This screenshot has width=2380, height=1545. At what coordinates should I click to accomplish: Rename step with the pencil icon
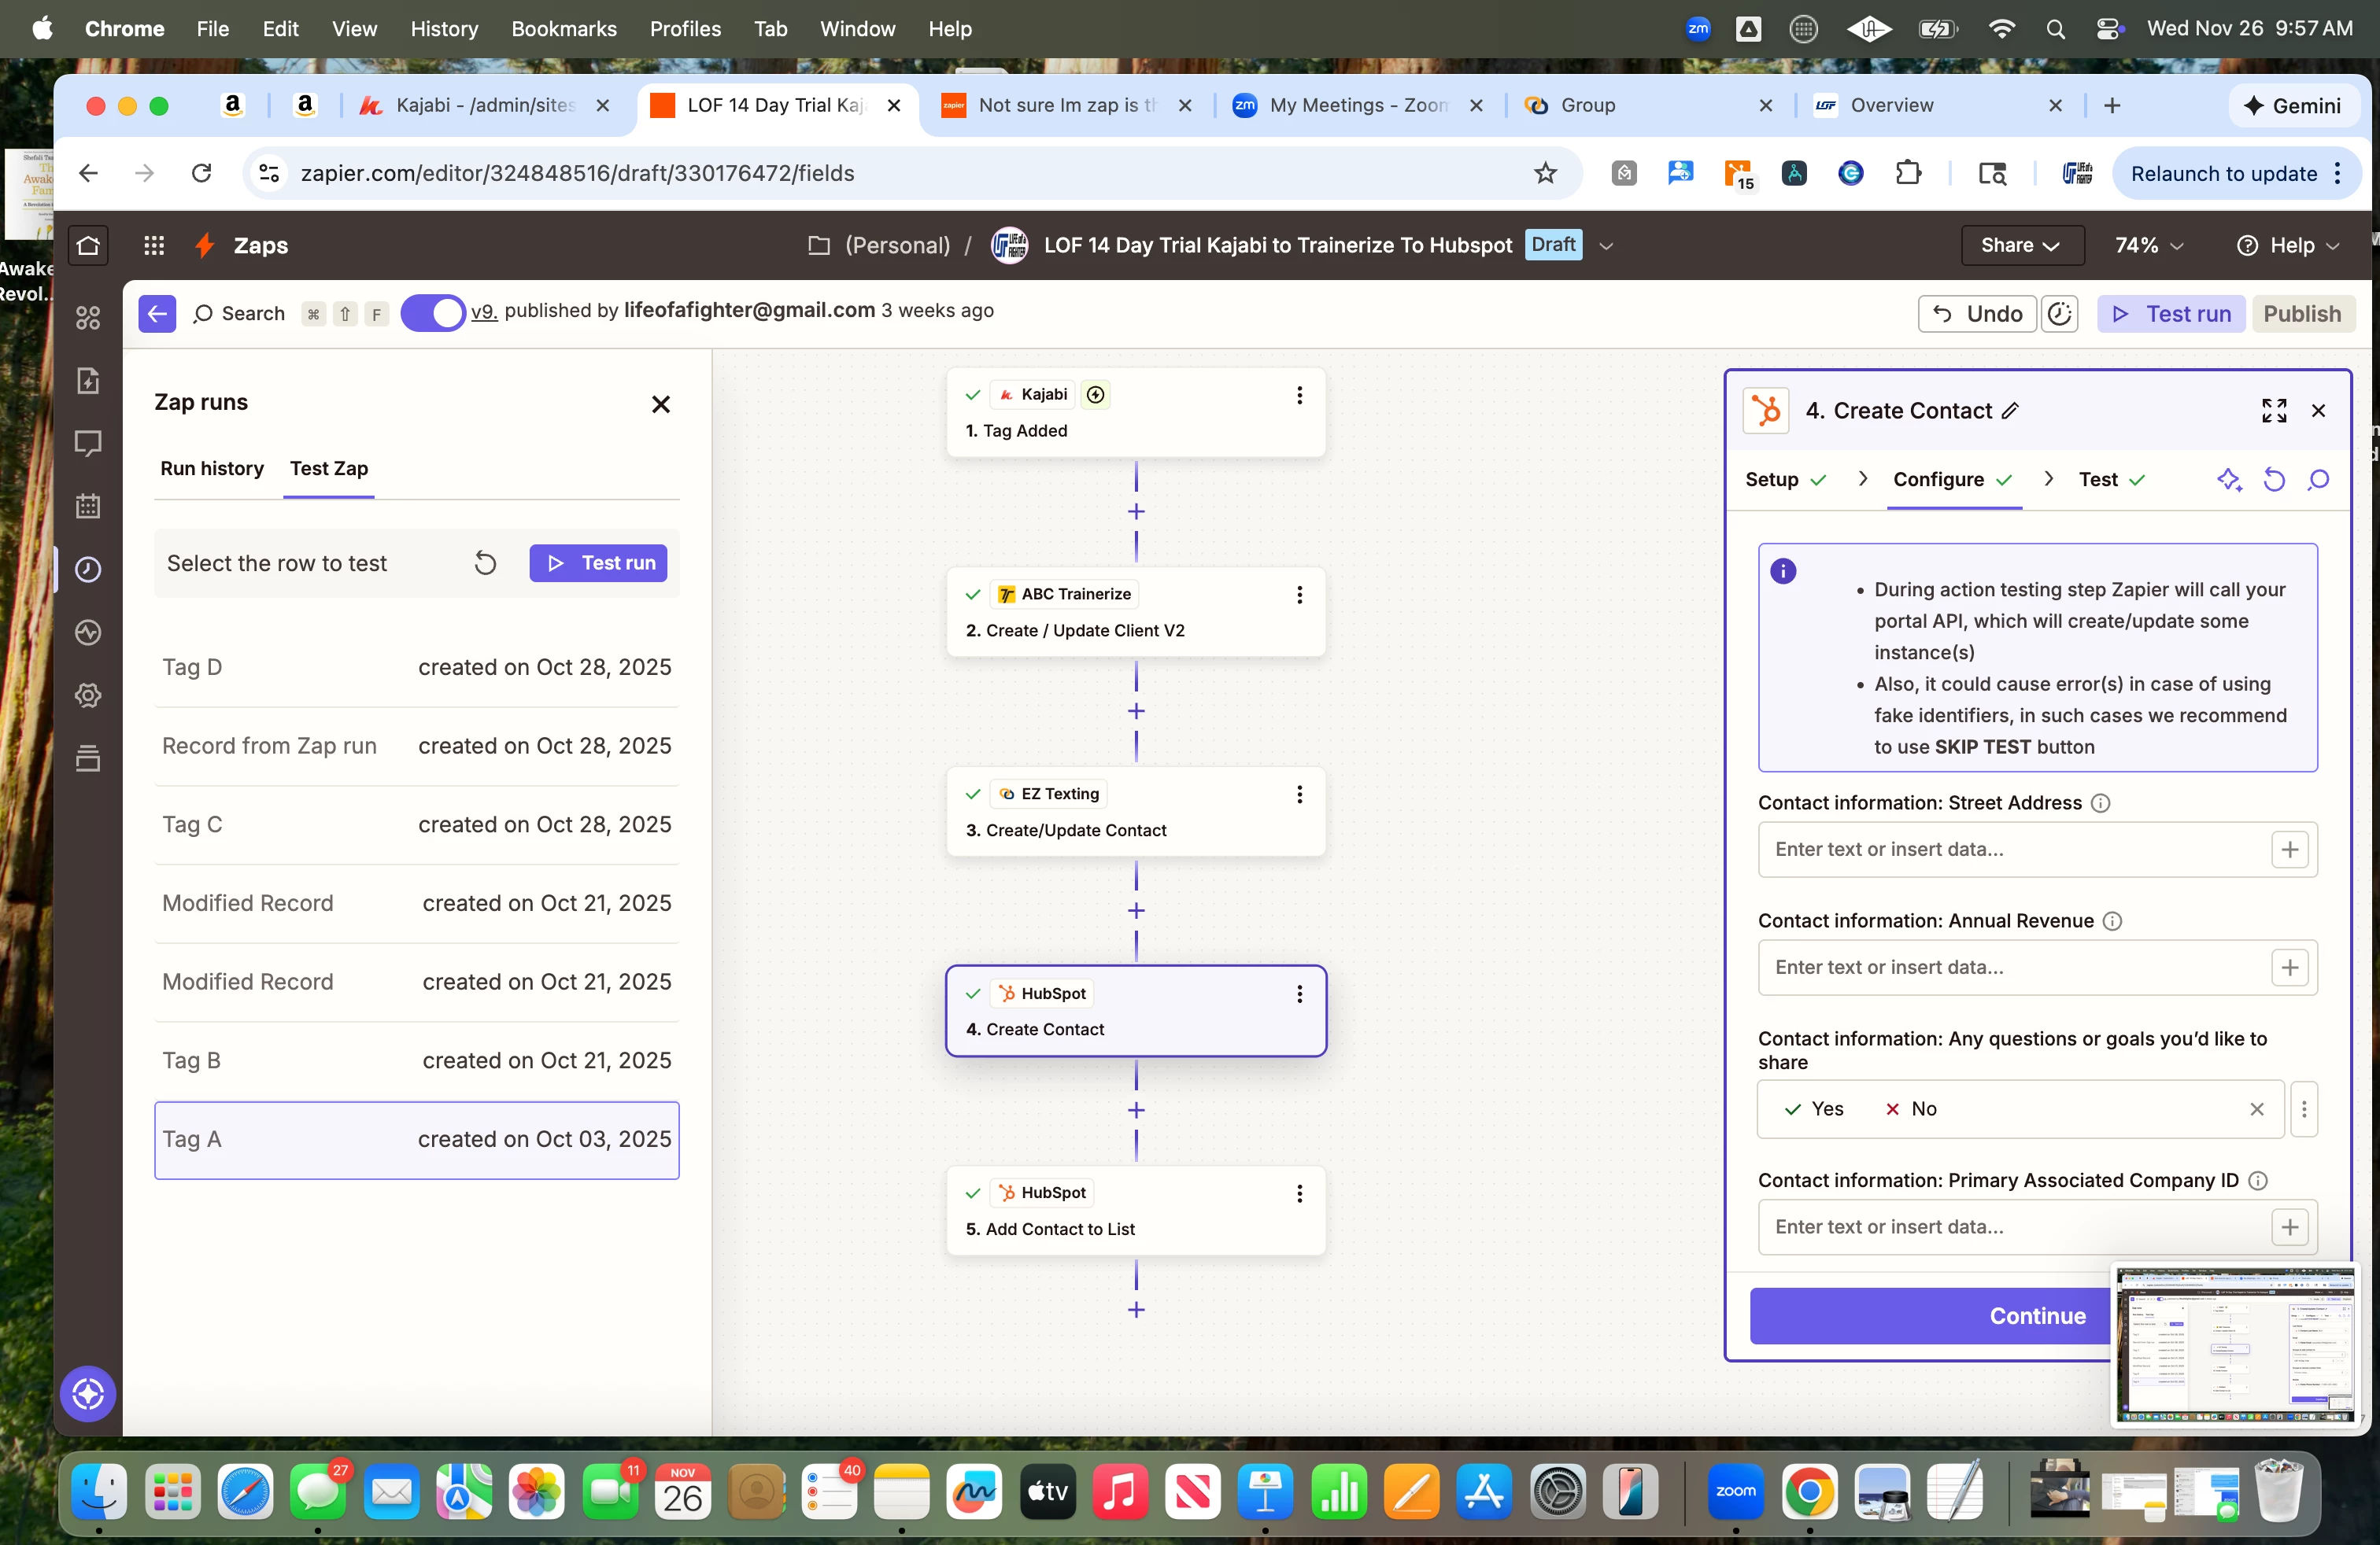pos(2011,411)
